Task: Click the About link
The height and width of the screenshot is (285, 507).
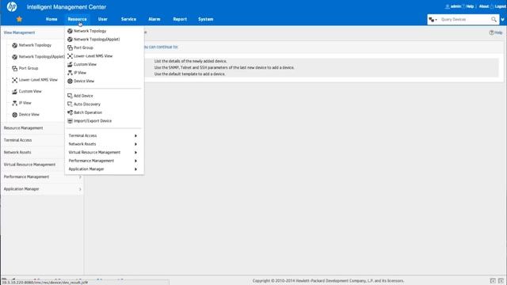Action: click(x=484, y=6)
